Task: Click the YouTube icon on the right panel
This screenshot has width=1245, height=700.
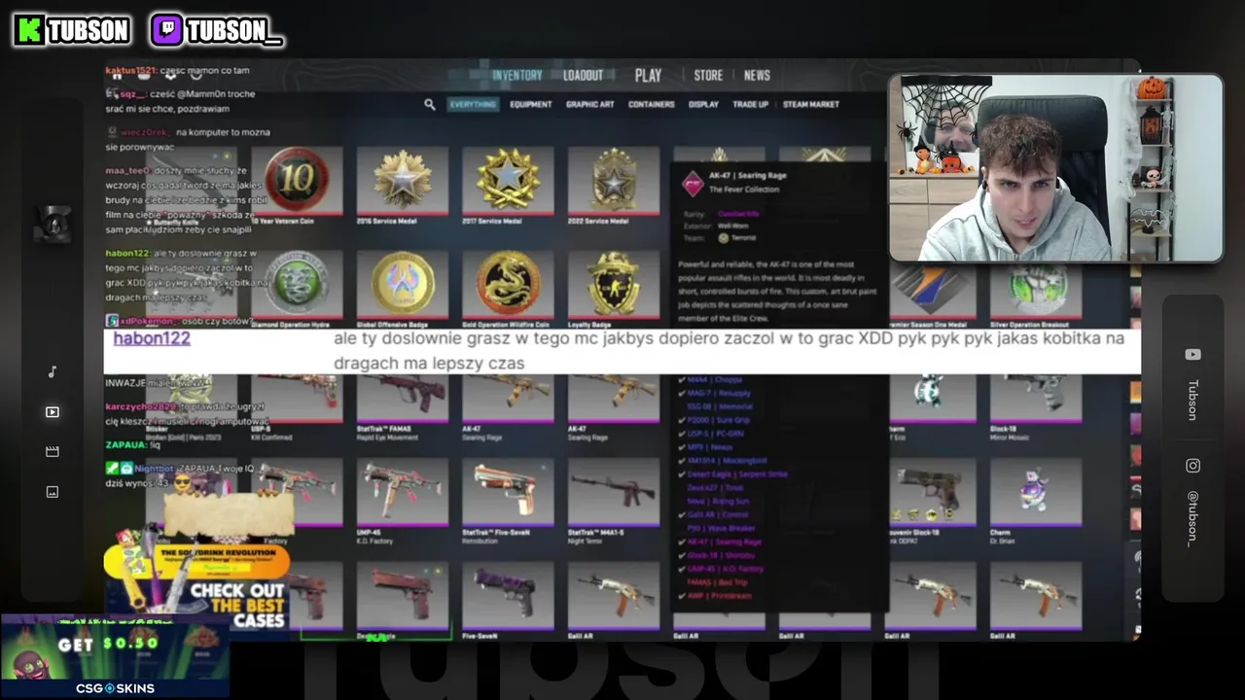Action: click(x=1192, y=355)
